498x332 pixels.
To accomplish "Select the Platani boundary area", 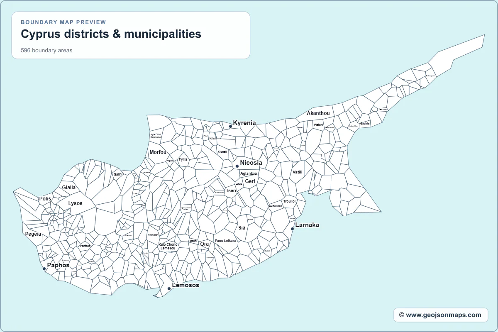I will click(318, 125).
